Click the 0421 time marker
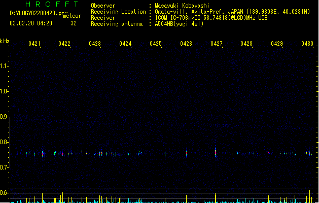The image size is (319, 203). (34, 44)
